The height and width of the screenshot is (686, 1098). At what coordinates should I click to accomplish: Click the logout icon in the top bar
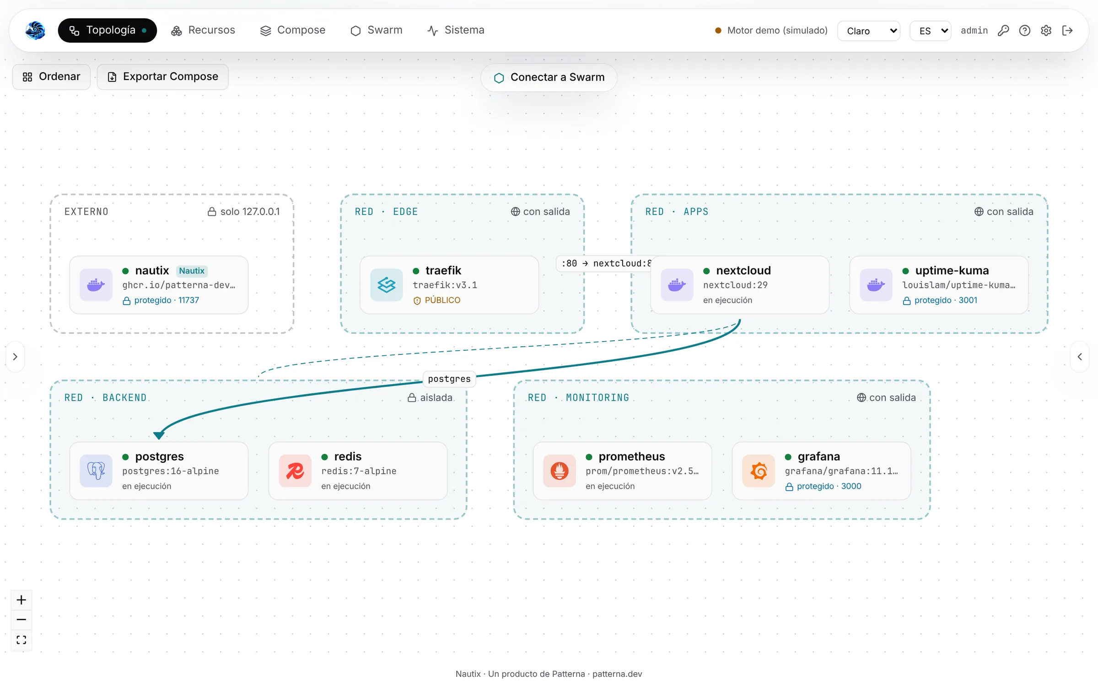[1067, 31]
